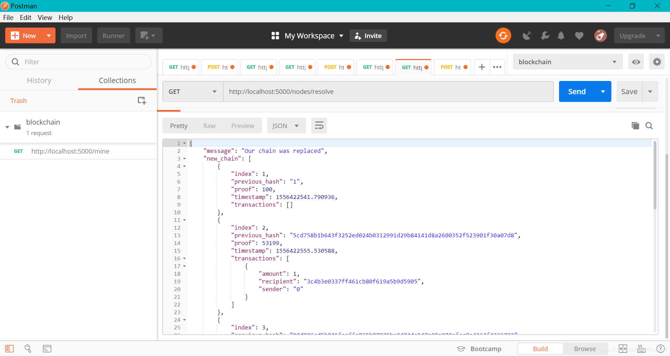Open manage environments gear icon

click(x=657, y=62)
